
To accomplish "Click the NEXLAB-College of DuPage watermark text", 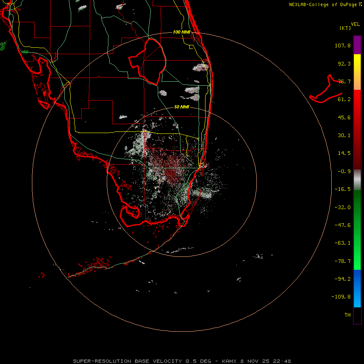I will click(325, 4).
